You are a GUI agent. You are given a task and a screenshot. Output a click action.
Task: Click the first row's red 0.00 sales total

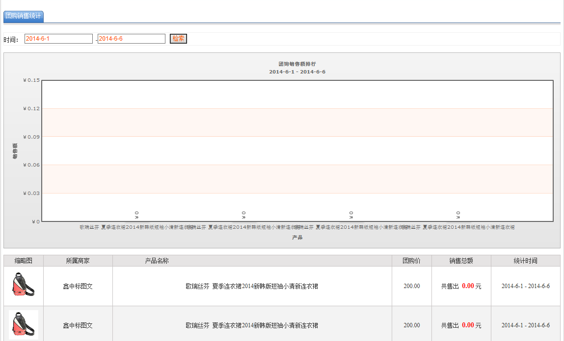468,286
